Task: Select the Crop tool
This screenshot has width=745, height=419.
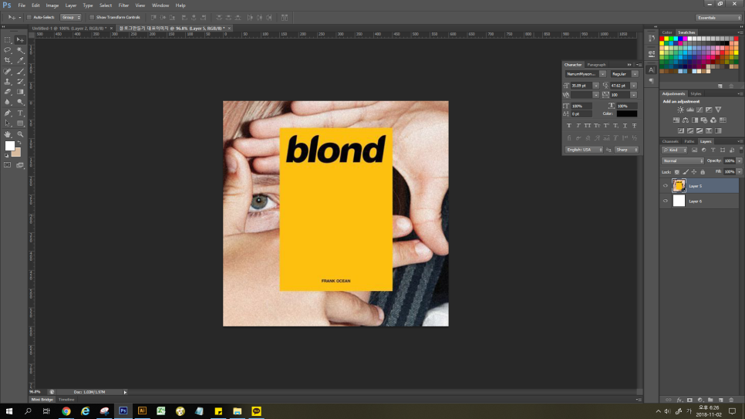Action: (8, 60)
